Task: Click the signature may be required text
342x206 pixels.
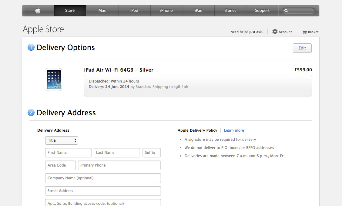Action: [220, 140]
